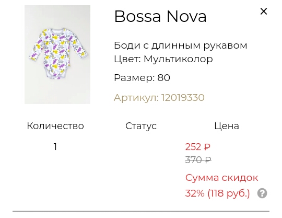Click the discounted price 252 ₽
Viewport: 282px width, 218px height.
(197, 147)
